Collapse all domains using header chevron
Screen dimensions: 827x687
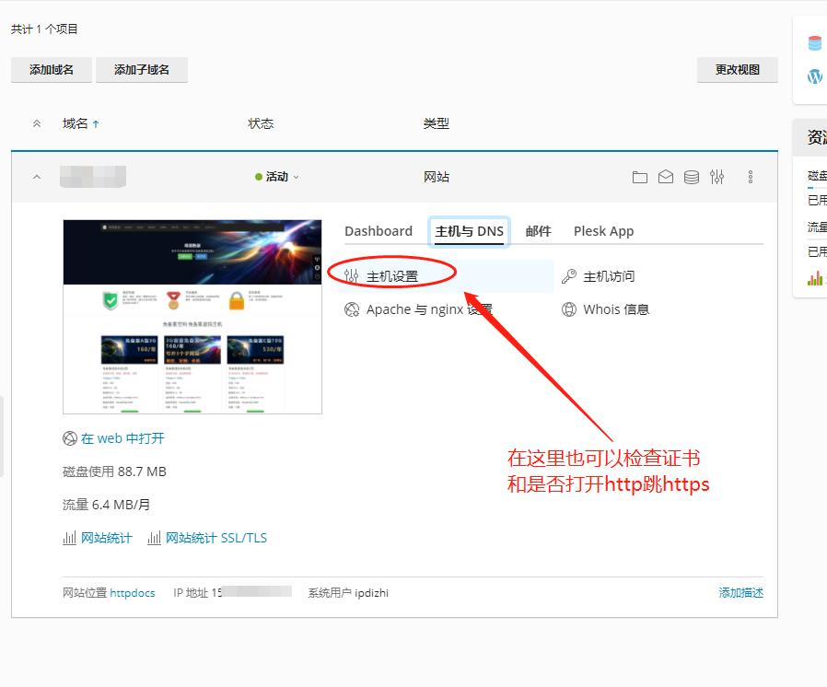tap(37, 124)
